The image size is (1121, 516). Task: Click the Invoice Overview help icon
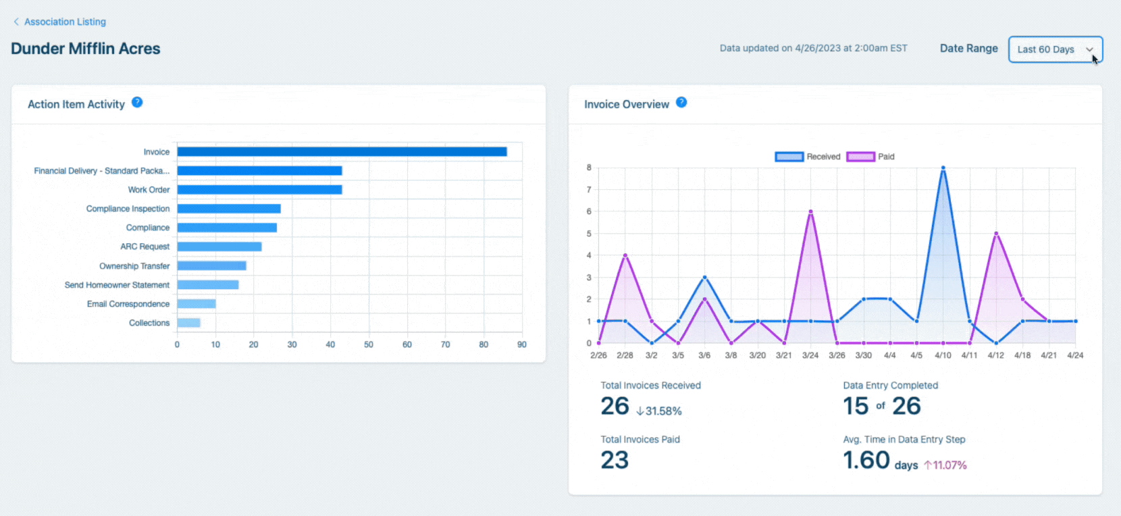(681, 103)
